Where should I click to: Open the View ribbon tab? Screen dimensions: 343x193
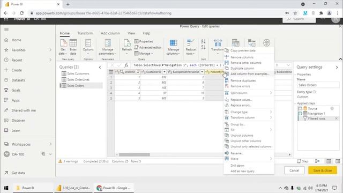pyautogui.click(x=131, y=33)
